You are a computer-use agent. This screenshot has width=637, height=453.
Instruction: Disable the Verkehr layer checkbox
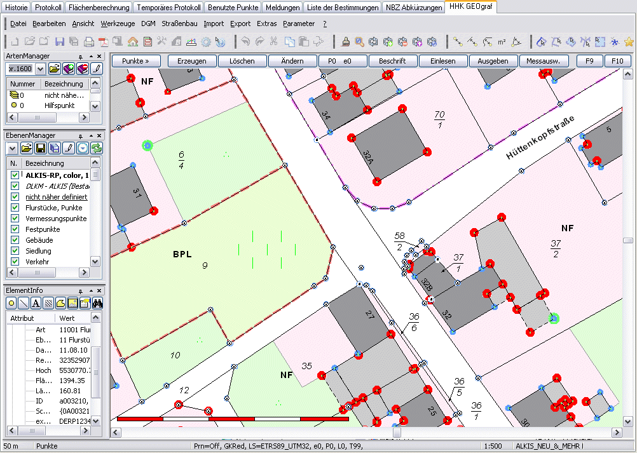click(15, 262)
